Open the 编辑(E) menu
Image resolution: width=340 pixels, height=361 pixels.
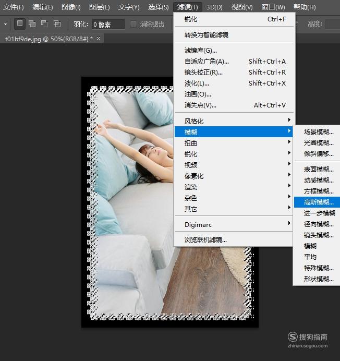(43, 7)
